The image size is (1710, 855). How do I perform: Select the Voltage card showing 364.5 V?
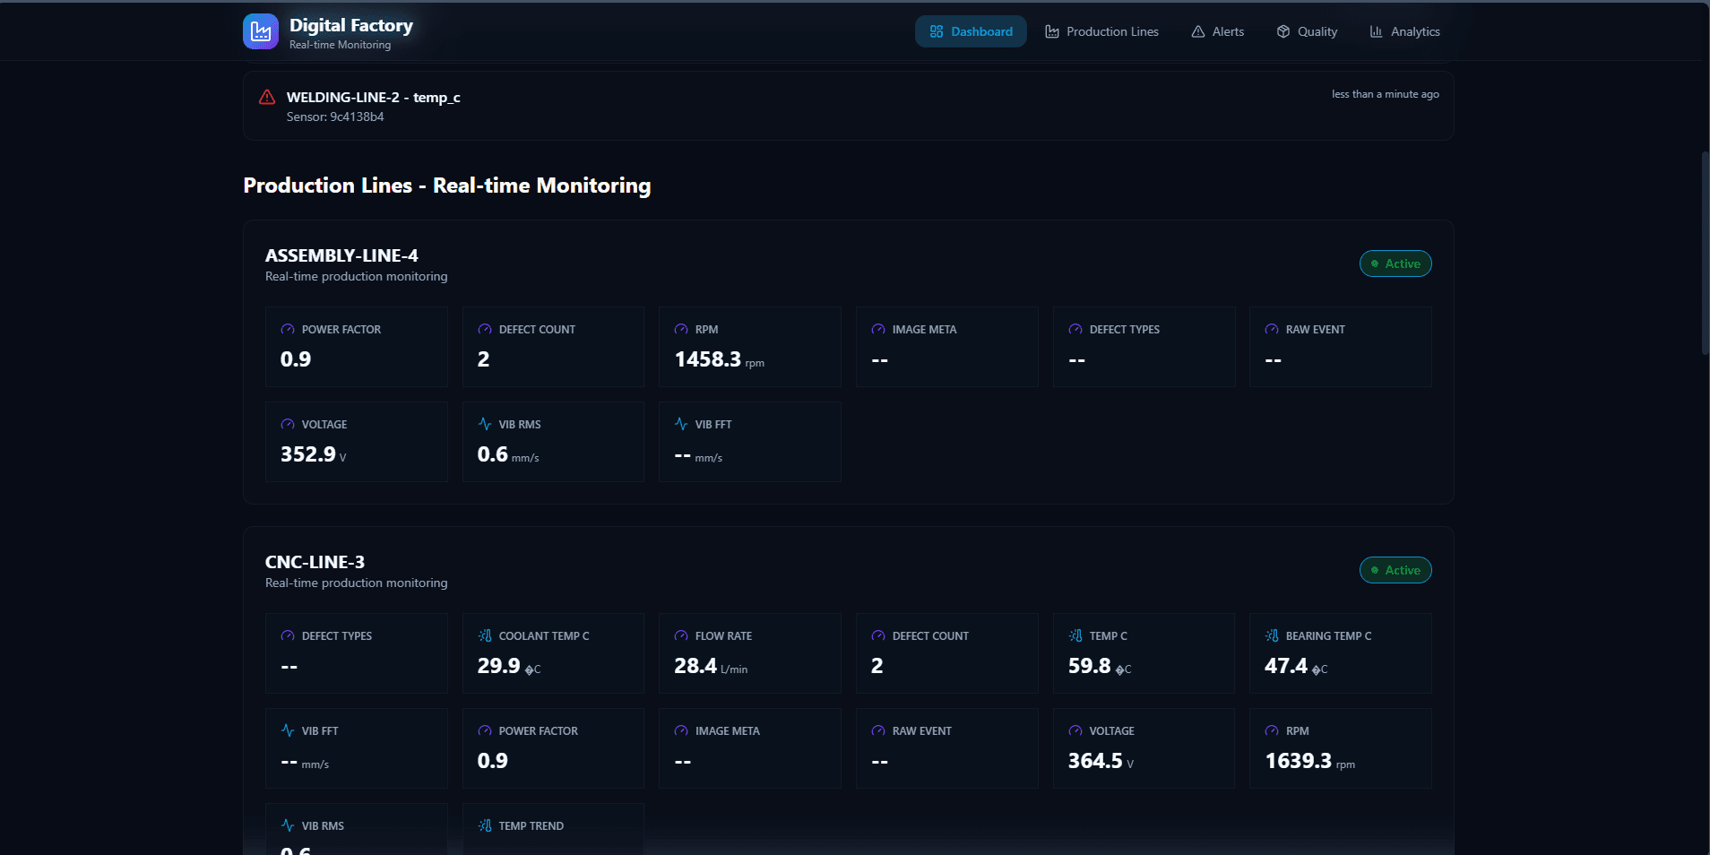point(1143,748)
